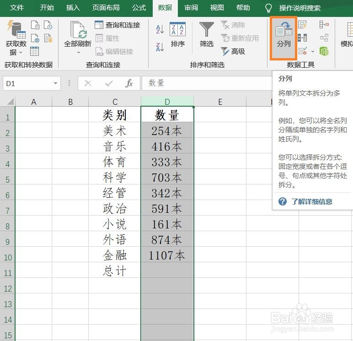The width and height of the screenshot is (353, 341).
Task: Click cell containing 703本
Action: click(167, 177)
